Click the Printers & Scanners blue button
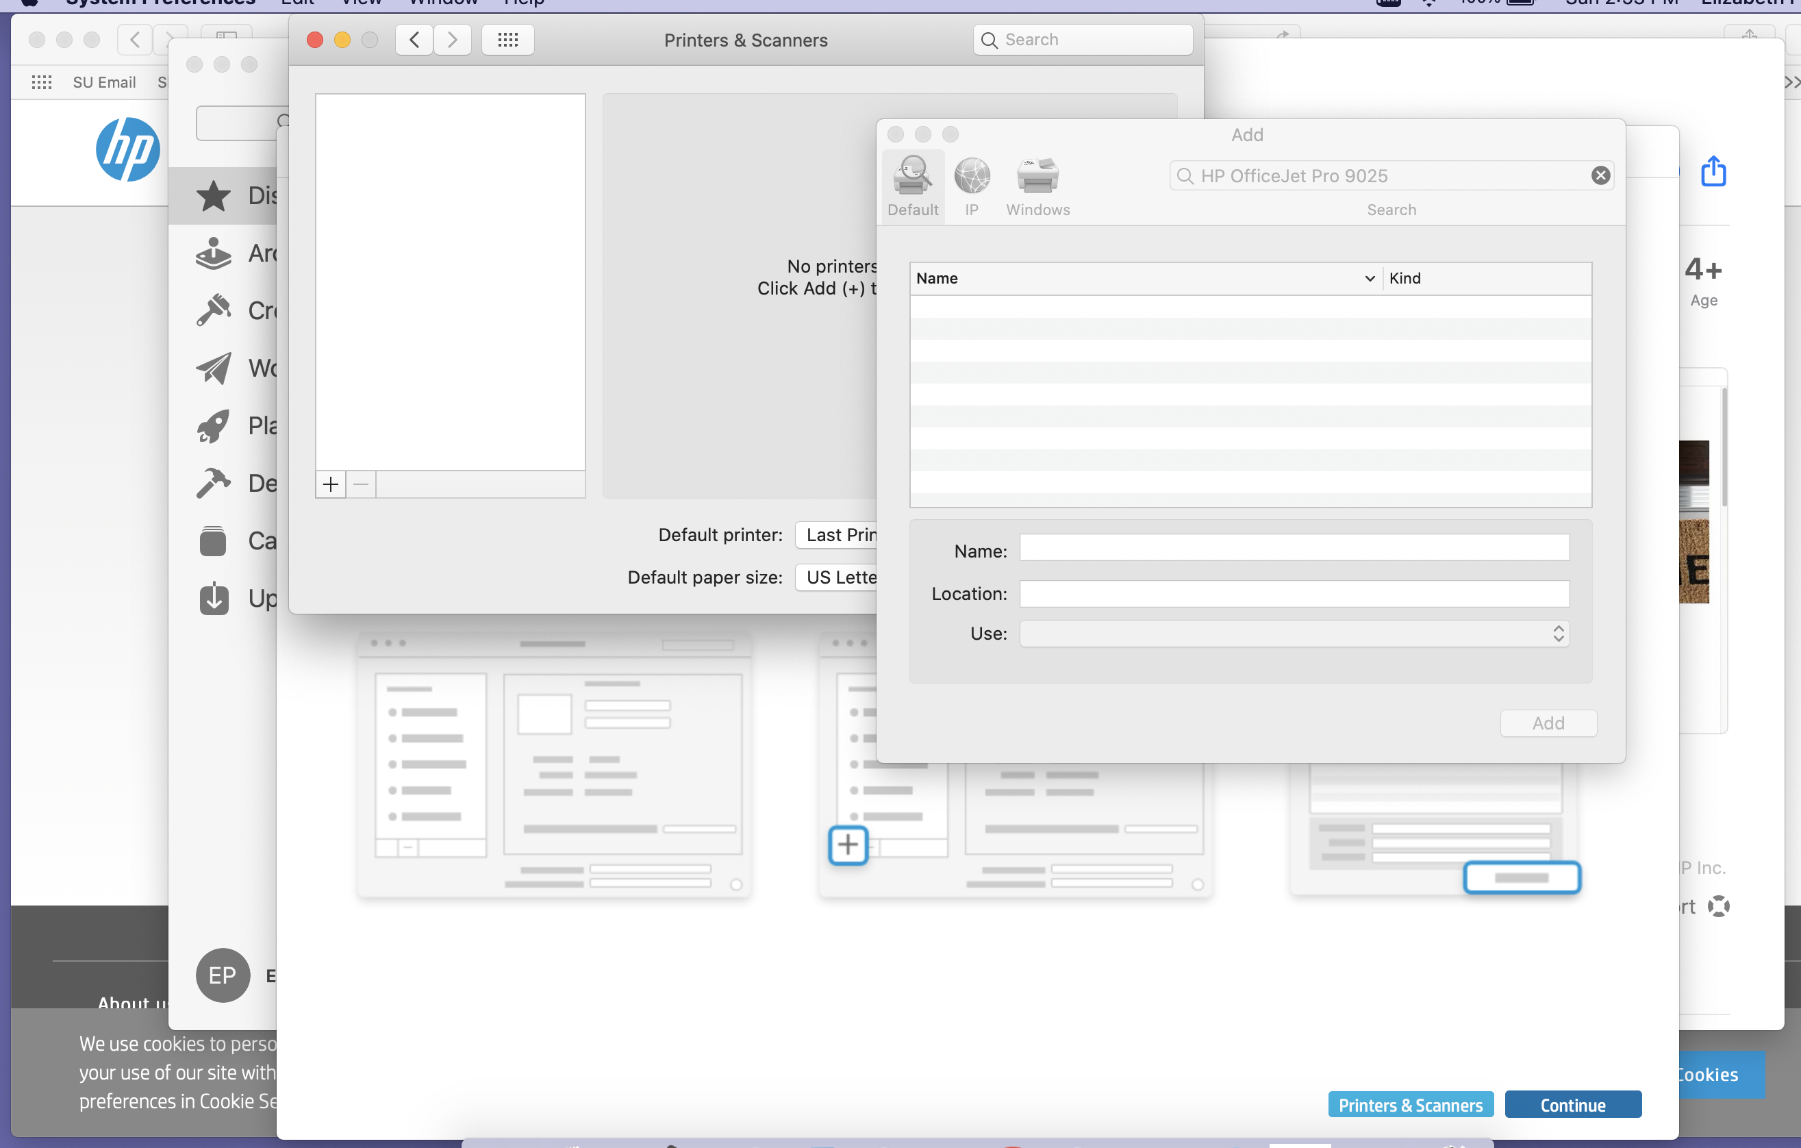 pos(1410,1105)
